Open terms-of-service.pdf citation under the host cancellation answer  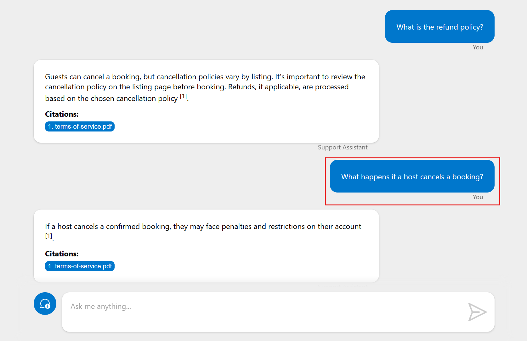(80, 266)
